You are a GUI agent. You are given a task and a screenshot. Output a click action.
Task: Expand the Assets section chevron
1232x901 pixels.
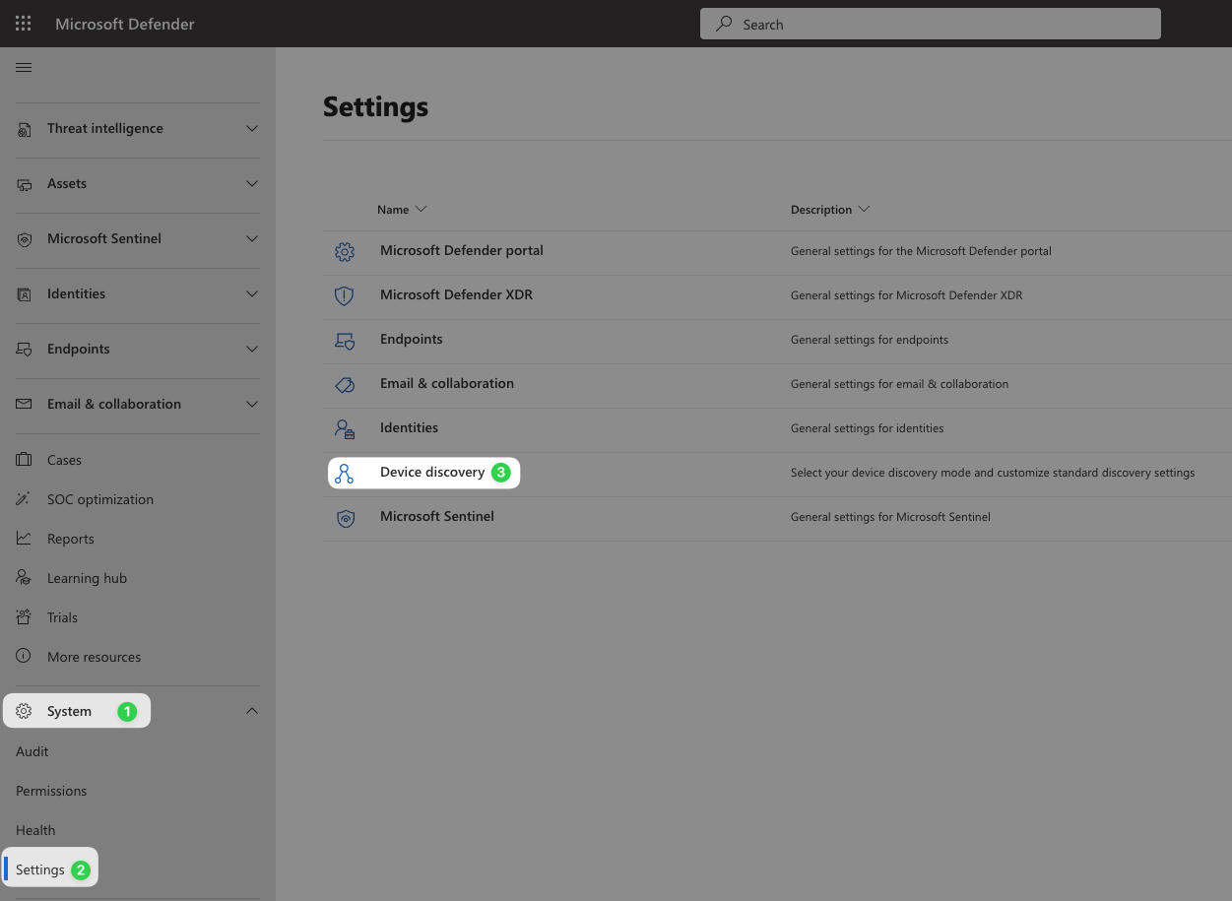[x=252, y=184]
